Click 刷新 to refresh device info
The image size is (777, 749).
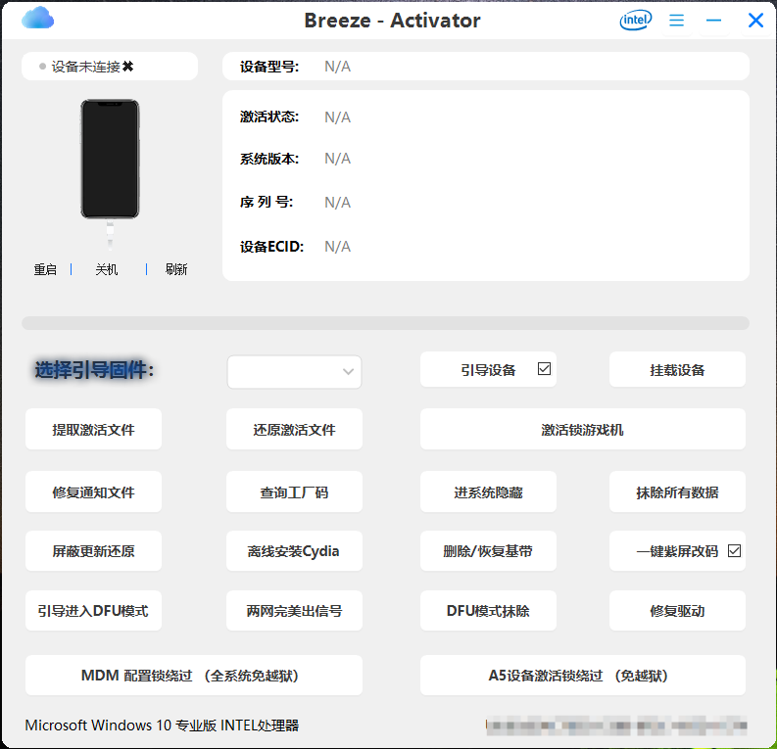click(x=176, y=269)
